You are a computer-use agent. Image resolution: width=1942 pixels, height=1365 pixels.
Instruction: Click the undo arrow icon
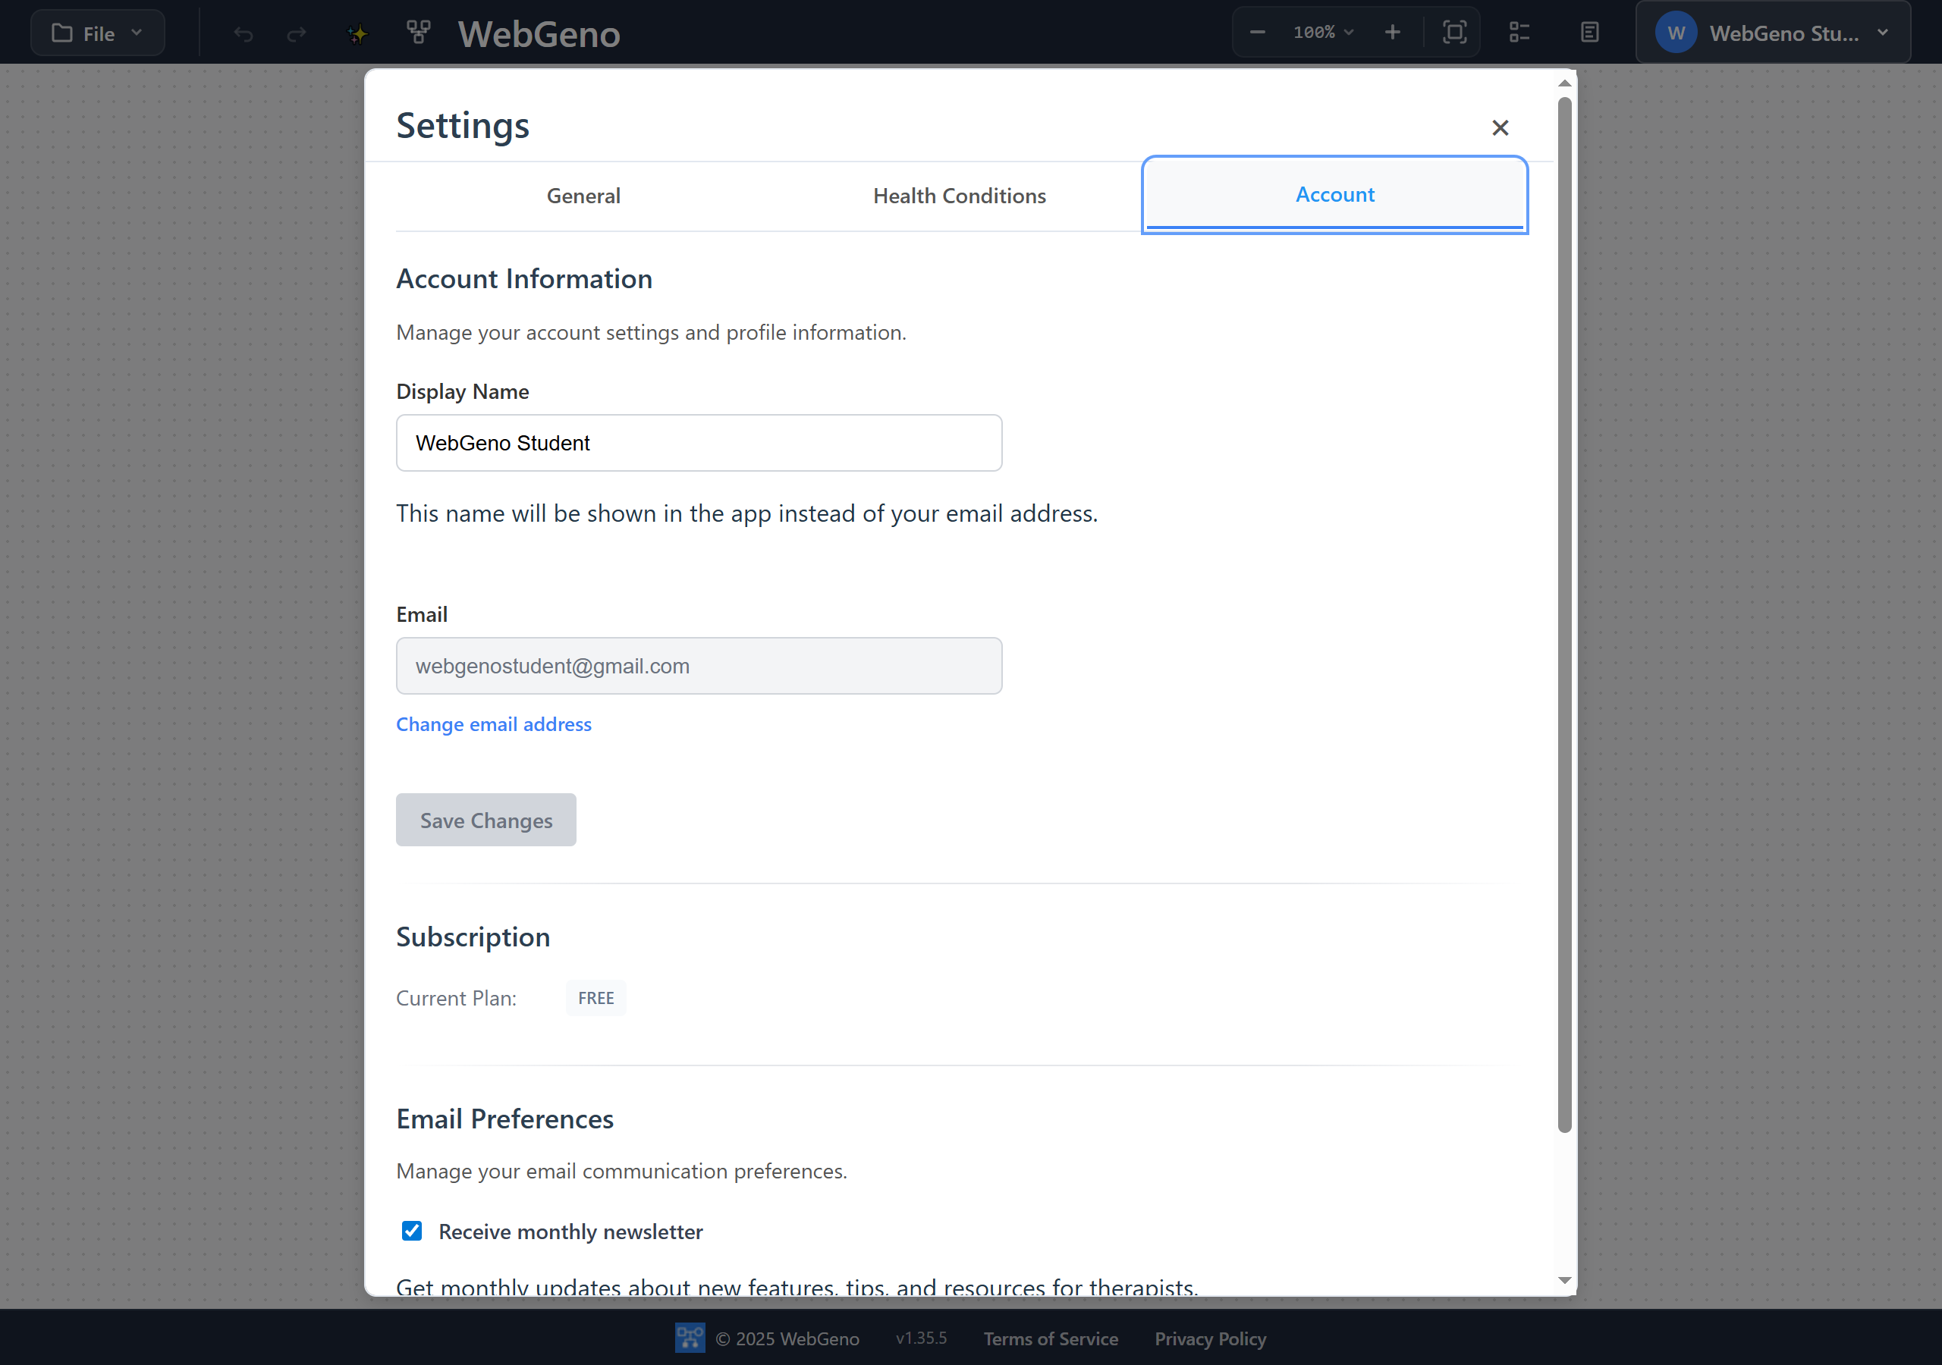(x=244, y=34)
